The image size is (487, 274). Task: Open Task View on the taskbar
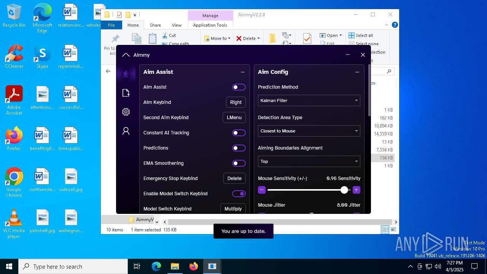point(137,266)
